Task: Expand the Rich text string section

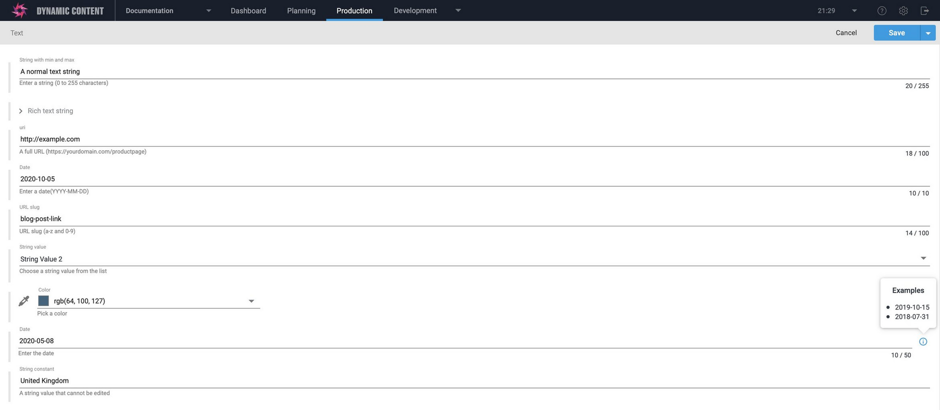Action: 21,111
